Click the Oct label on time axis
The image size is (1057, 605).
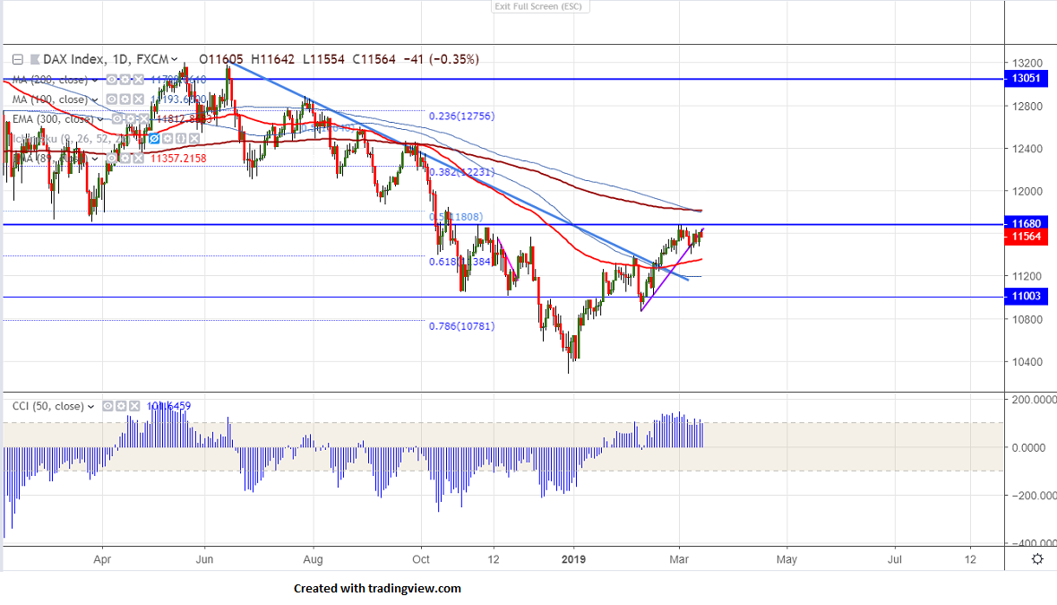(x=421, y=559)
